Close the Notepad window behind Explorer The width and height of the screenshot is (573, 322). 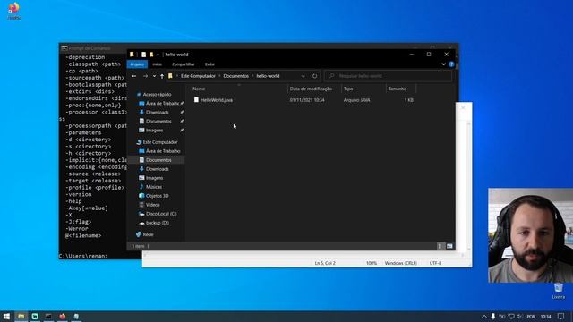(x=463, y=107)
